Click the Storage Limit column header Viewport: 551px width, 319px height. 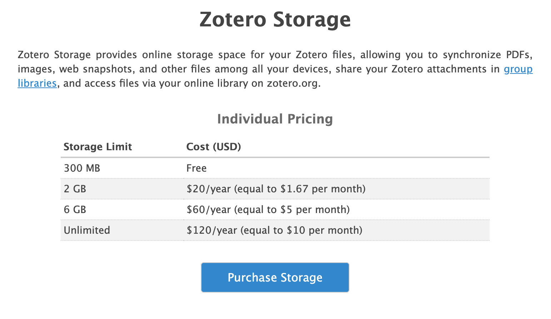coord(98,147)
